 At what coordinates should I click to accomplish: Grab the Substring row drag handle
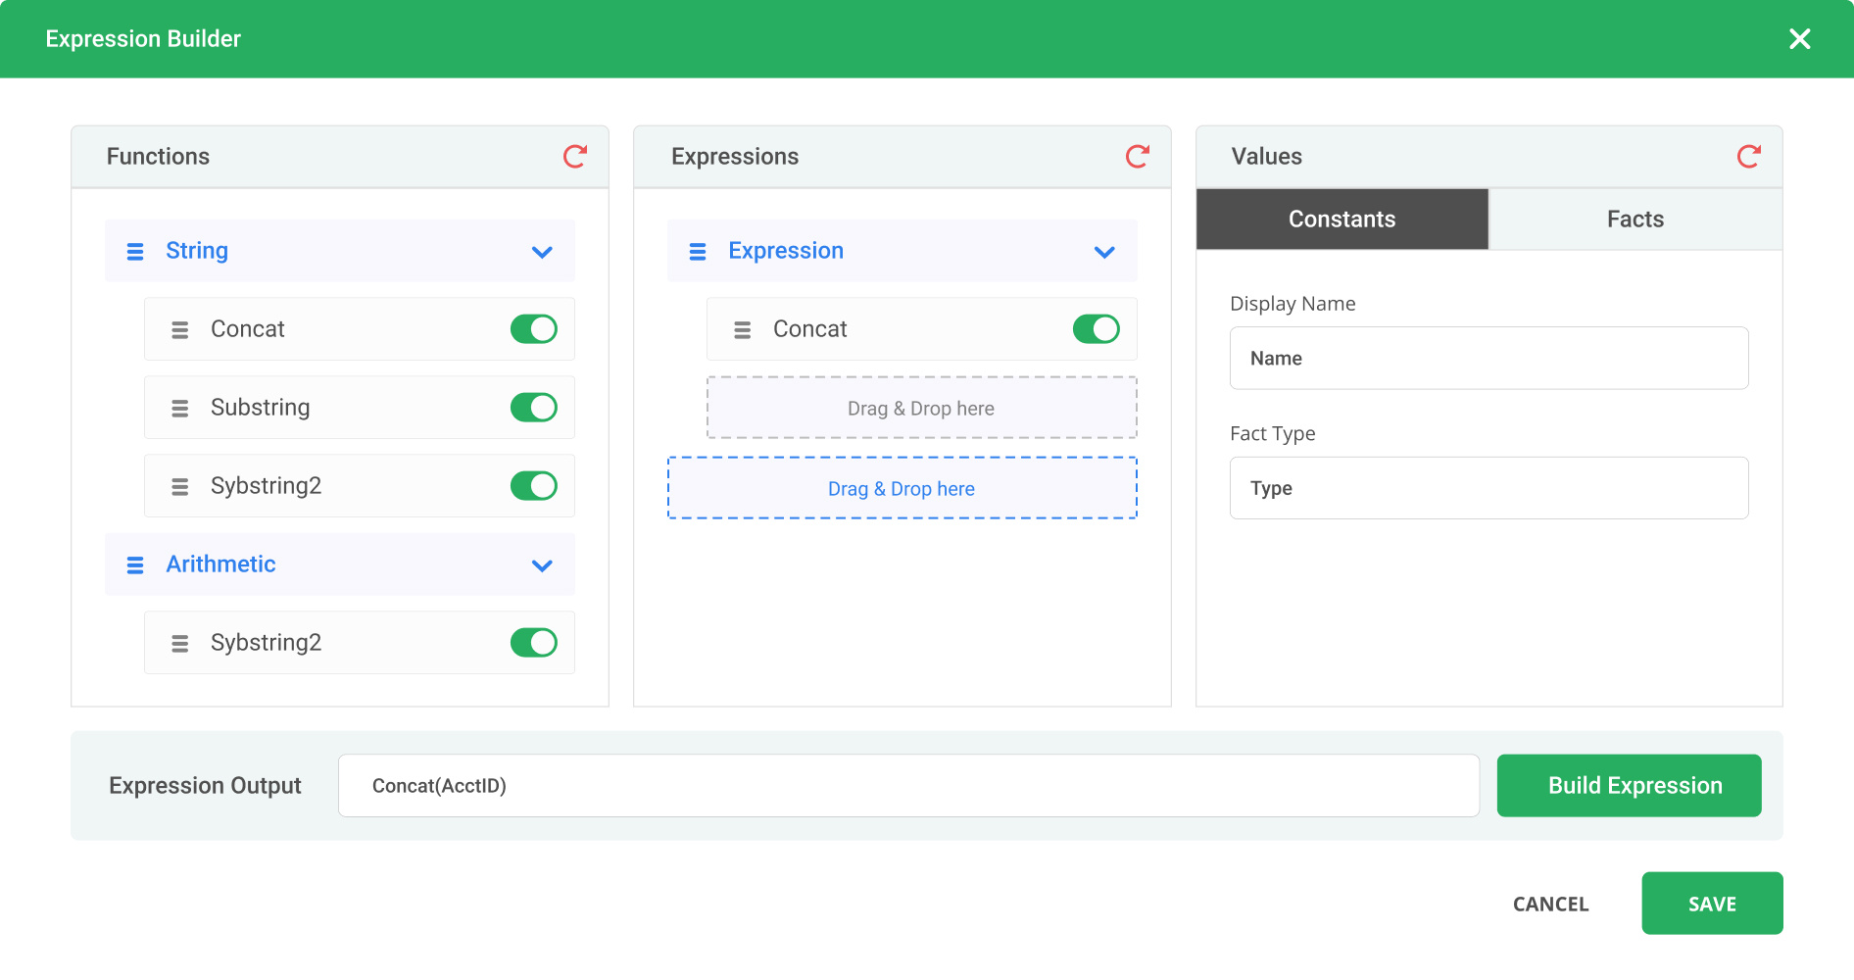(180, 409)
